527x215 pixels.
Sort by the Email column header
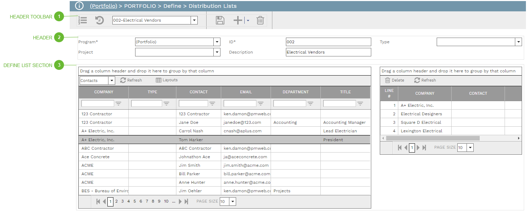coord(246,92)
